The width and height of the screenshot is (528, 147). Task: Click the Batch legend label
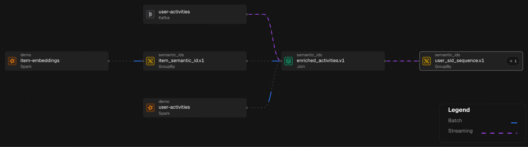point(455,121)
